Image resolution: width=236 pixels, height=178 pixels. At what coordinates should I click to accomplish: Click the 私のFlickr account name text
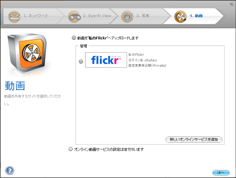[x=136, y=55]
